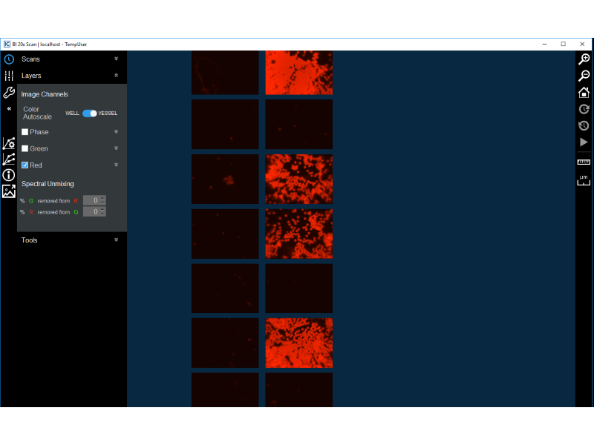Image resolution: width=594 pixels, height=445 pixels.
Task: Expand the Tools section chevron
Action: click(117, 240)
